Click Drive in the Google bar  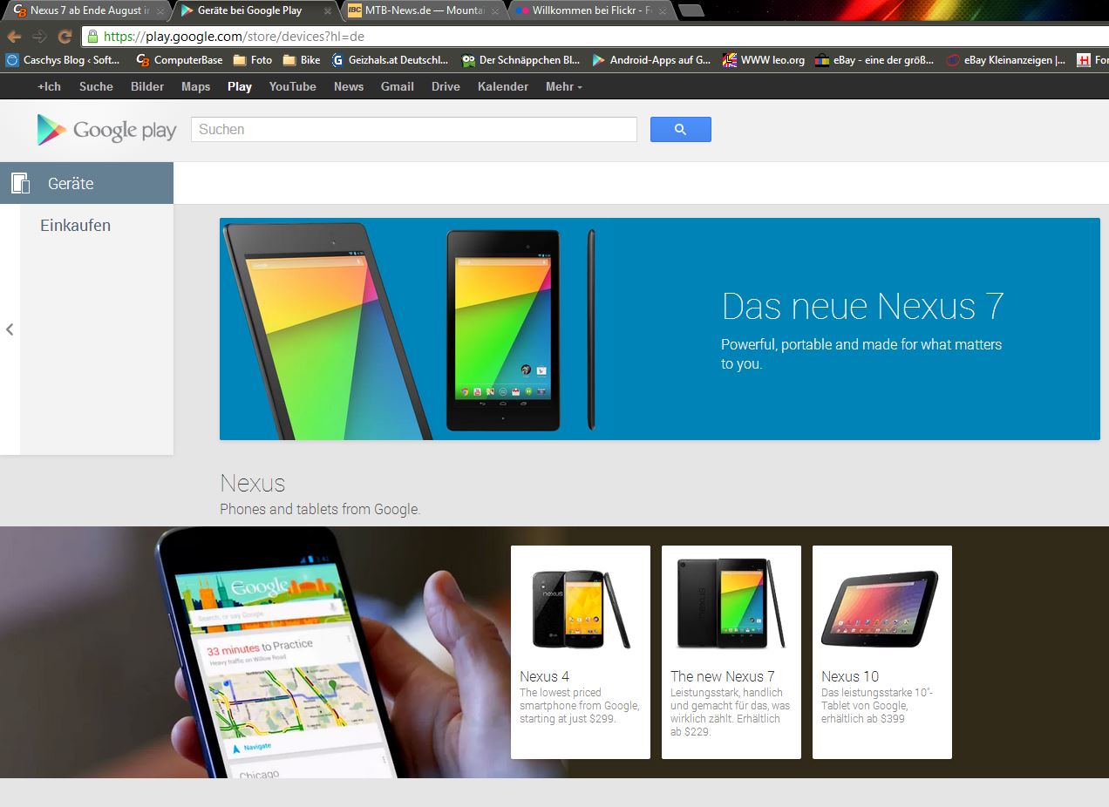tap(446, 86)
